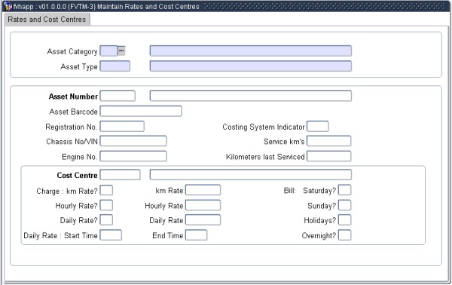Image resolution: width=452 pixels, height=285 pixels.
Task: Click the Chassis No/VIN field
Action: click(133, 141)
